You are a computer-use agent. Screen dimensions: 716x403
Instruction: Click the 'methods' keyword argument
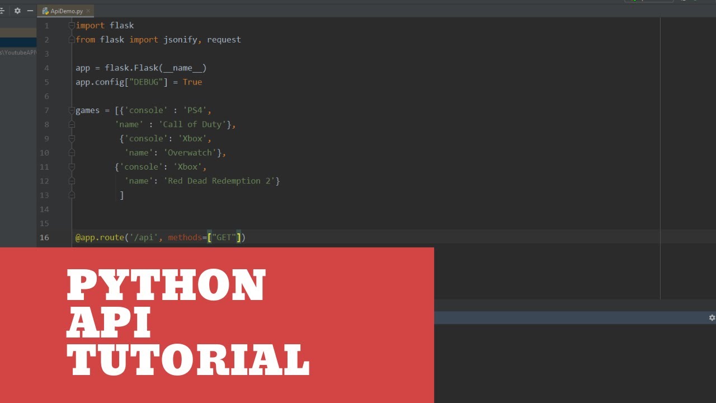pyautogui.click(x=185, y=237)
